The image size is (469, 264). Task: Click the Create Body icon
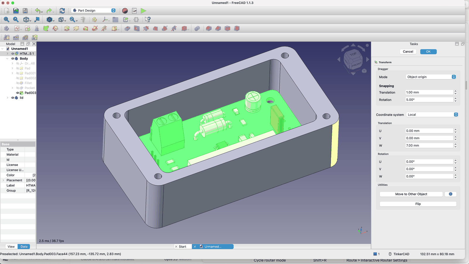coord(6,28)
